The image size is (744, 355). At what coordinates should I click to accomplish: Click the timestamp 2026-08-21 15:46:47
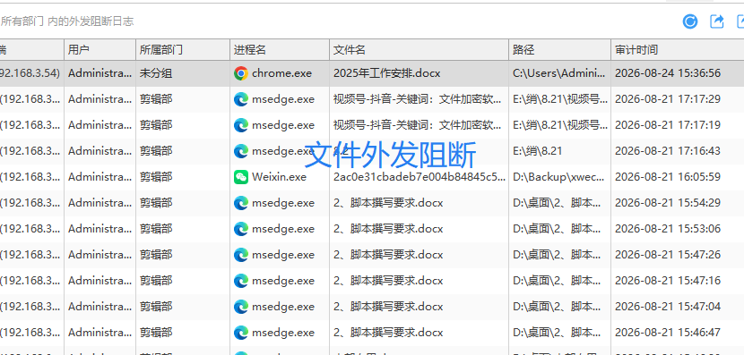pyautogui.click(x=668, y=333)
